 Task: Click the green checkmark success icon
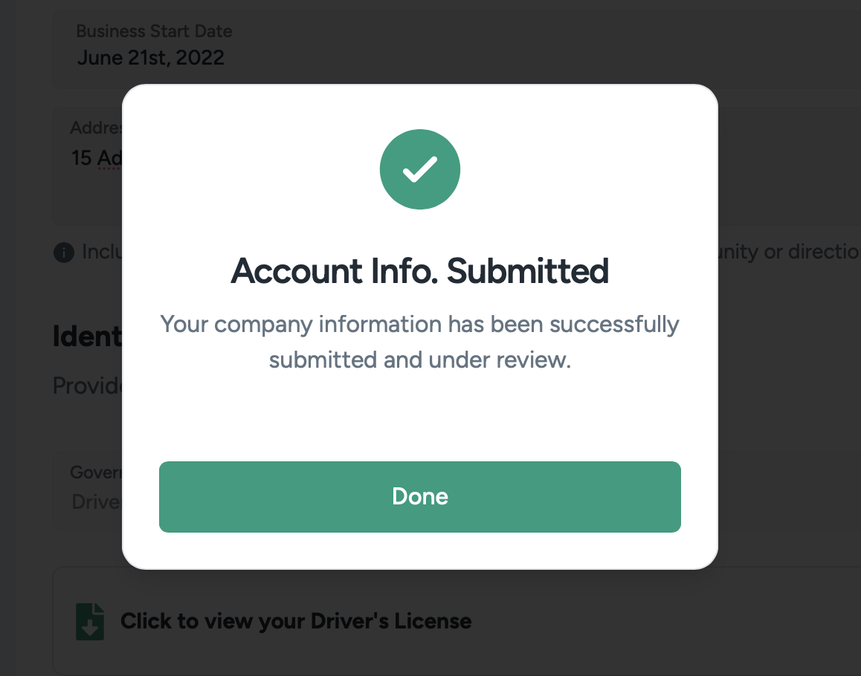pyautogui.click(x=420, y=170)
